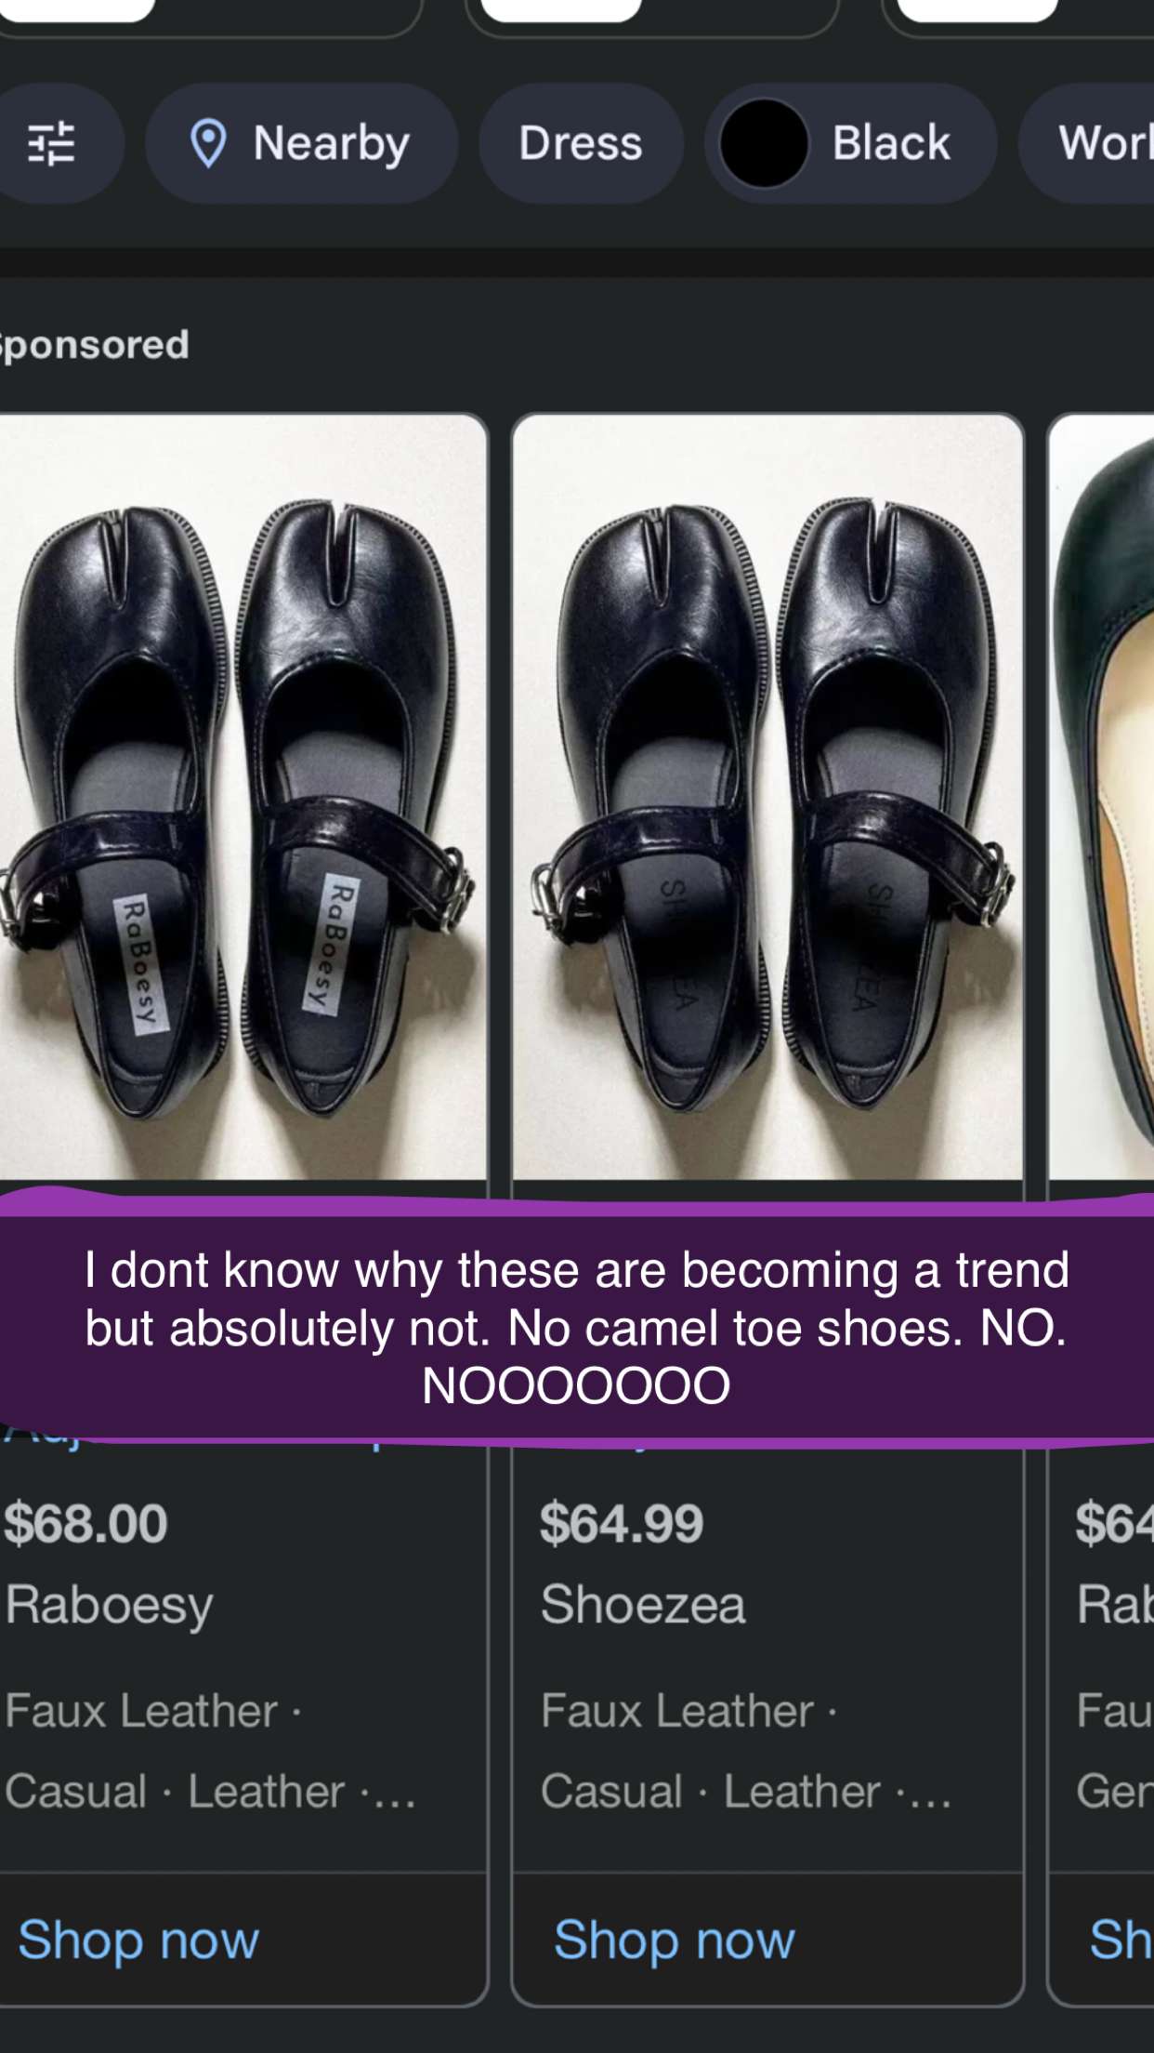Tap the Shoezea store name

point(643,1605)
